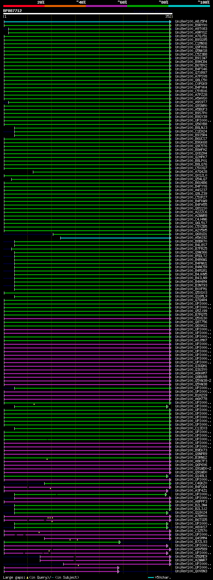
Task: Open hit UniRef100_Q7XM97
Action: click(x=191, y=73)
